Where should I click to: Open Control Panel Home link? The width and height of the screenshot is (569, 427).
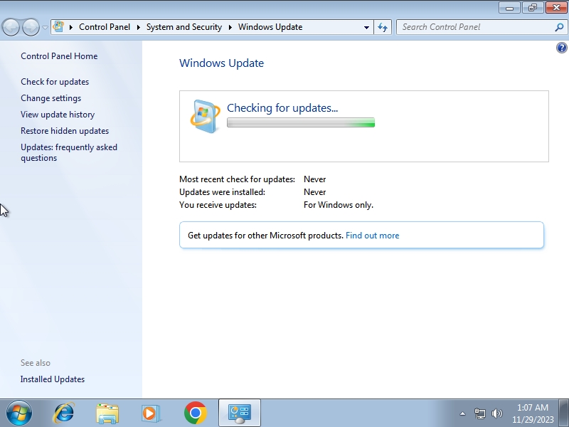(x=59, y=56)
